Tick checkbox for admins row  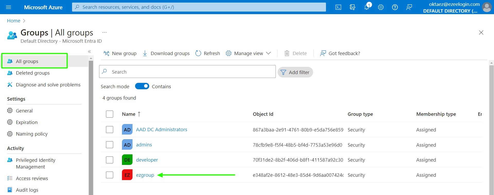click(110, 145)
